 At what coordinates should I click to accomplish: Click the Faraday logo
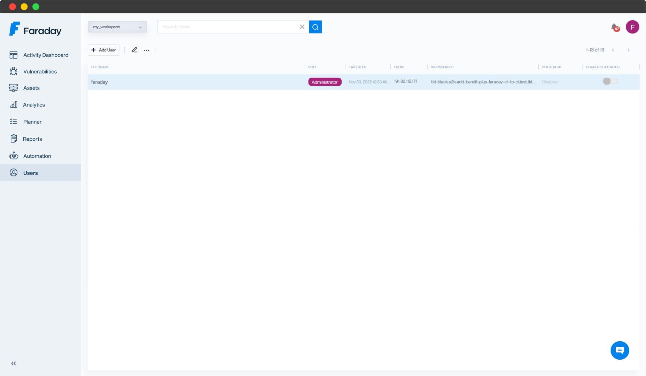pyautogui.click(x=36, y=30)
